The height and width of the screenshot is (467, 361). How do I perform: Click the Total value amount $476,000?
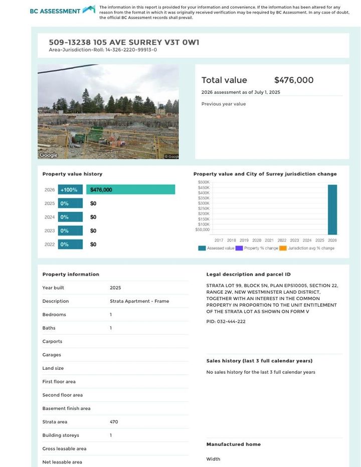(x=294, y=80)
